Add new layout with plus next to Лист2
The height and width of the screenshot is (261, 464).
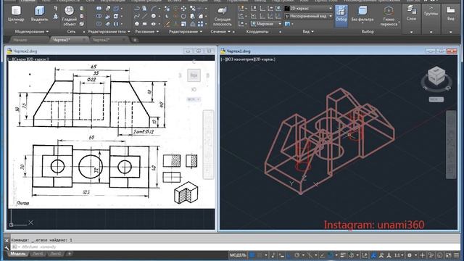pyautogui.click(x=70, y=254)
